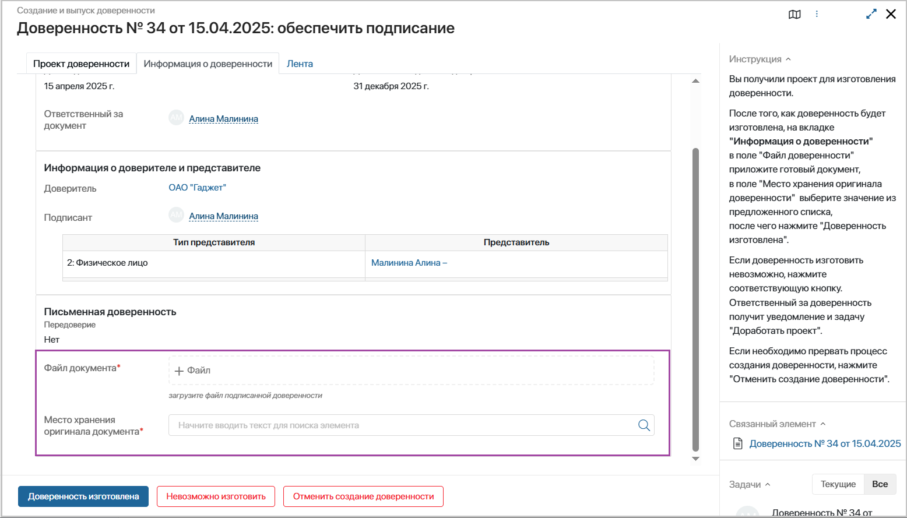
Task: Open signer Алина Малинина link
Action: coord(223,216)
